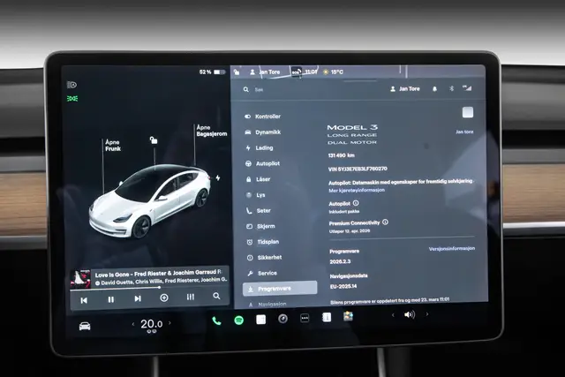Image resolution: width=565 pixels, height=377 pixels.
Task: Open the white square app in dock
Action: coord(261,320)
